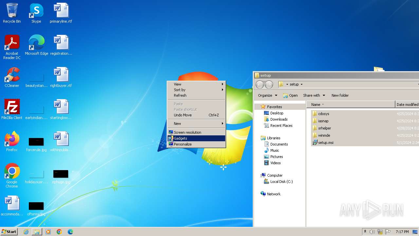Click the Open toolbar button

pos(290,95)
